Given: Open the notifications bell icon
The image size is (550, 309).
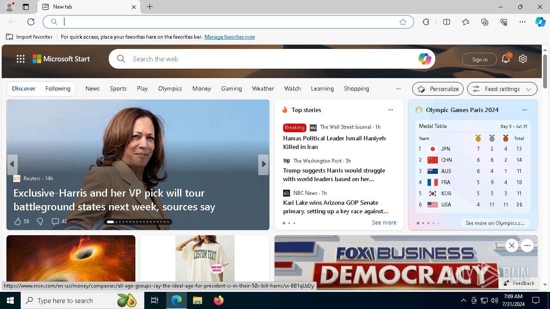Looking at the screenshot, I should tap(506, 59).
